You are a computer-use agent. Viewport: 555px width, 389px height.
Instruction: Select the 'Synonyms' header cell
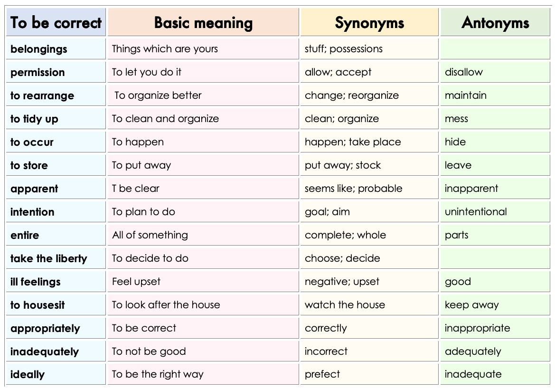point(369,22)
